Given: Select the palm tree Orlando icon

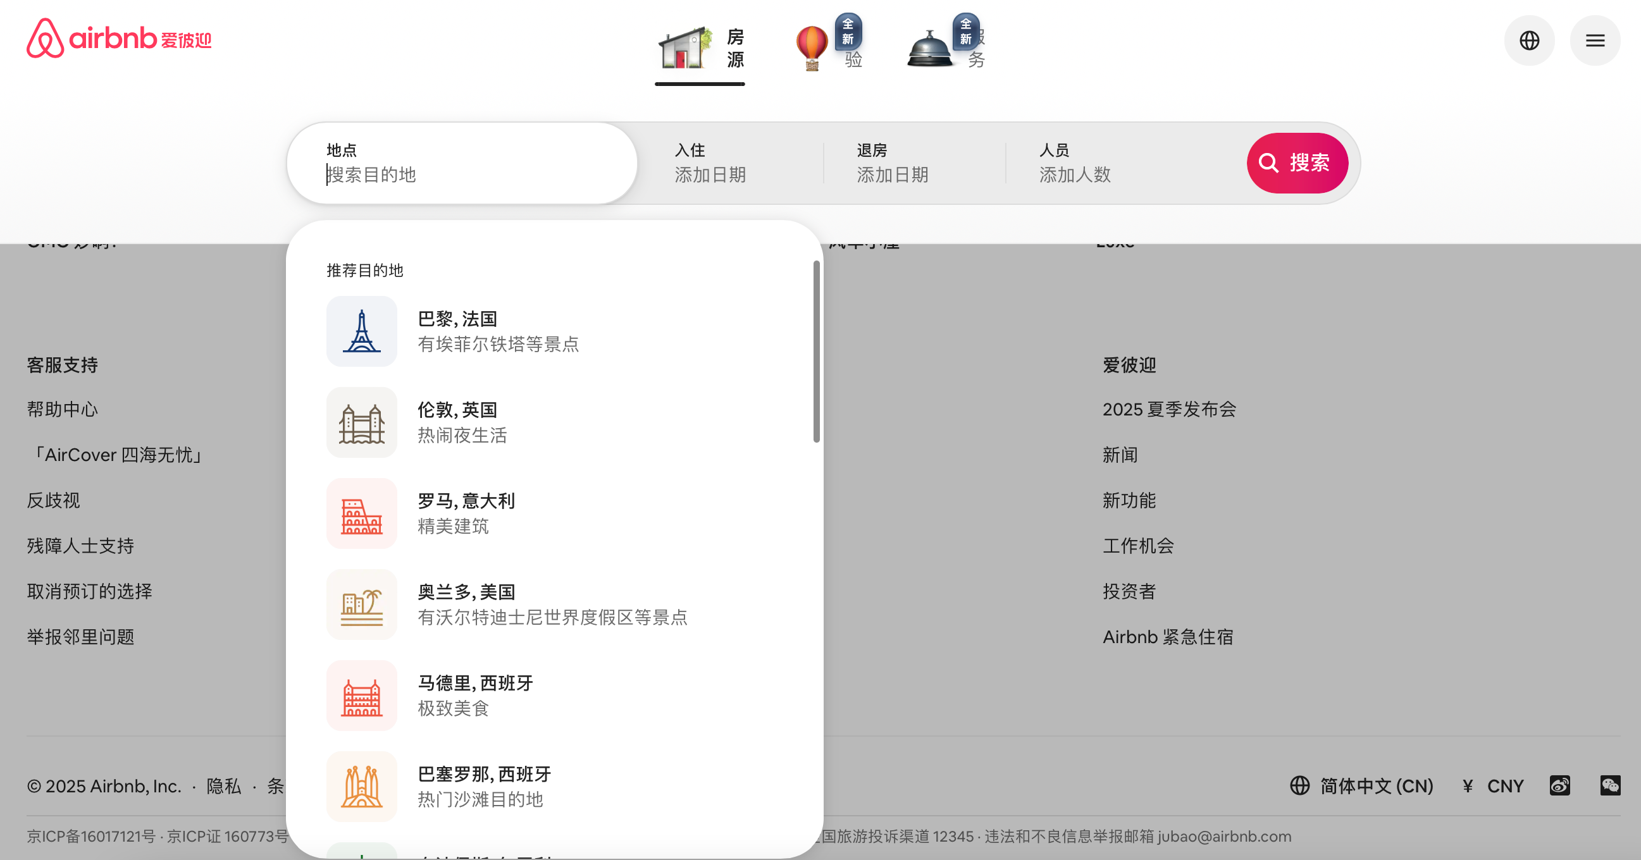Looking at the screenshot, I should pos(362,604).
